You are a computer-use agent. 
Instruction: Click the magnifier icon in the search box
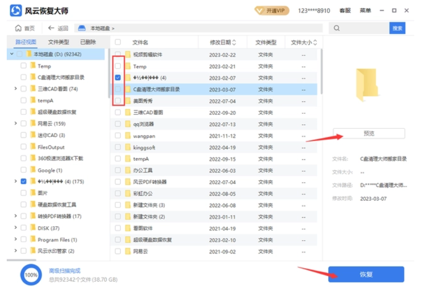(337, 28)
